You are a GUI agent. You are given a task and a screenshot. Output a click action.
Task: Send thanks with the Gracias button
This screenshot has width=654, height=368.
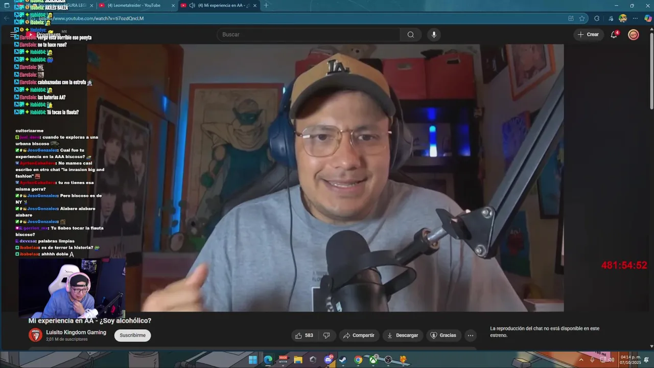(x=443, y=335)
